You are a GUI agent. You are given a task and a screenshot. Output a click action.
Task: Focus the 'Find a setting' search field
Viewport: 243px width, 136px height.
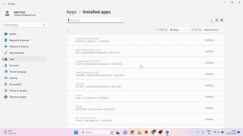(x=25, y=25)
